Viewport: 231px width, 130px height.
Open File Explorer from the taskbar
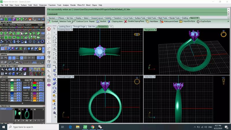tap(78, 127)
